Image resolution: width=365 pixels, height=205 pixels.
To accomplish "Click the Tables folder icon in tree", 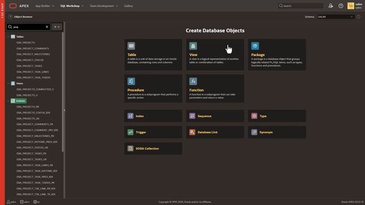I will point(13,36).
